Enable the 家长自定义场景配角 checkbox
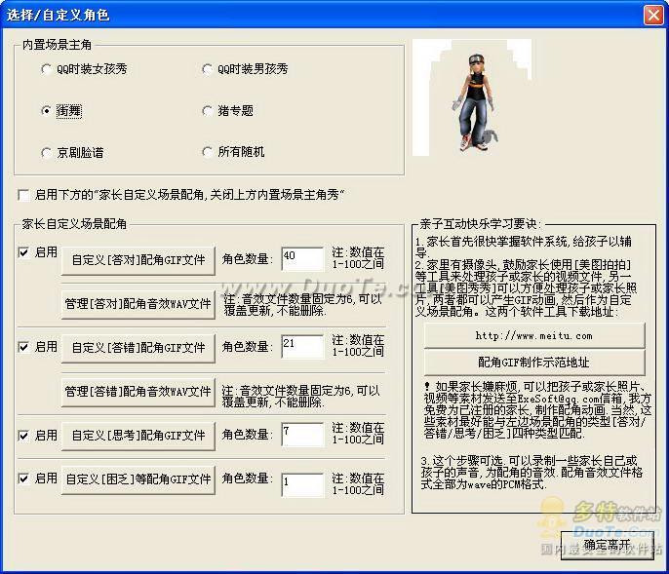This screenshot has height=574, width=669. [24, 195]
